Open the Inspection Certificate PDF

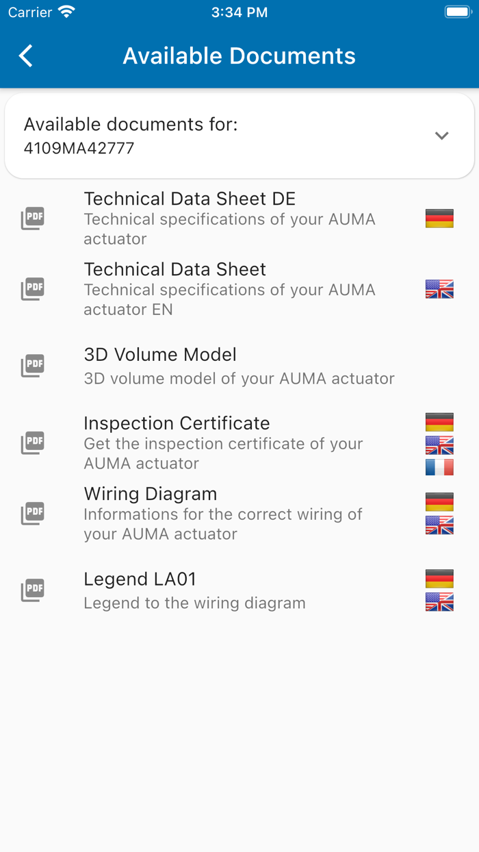click(x=177, y=423)
